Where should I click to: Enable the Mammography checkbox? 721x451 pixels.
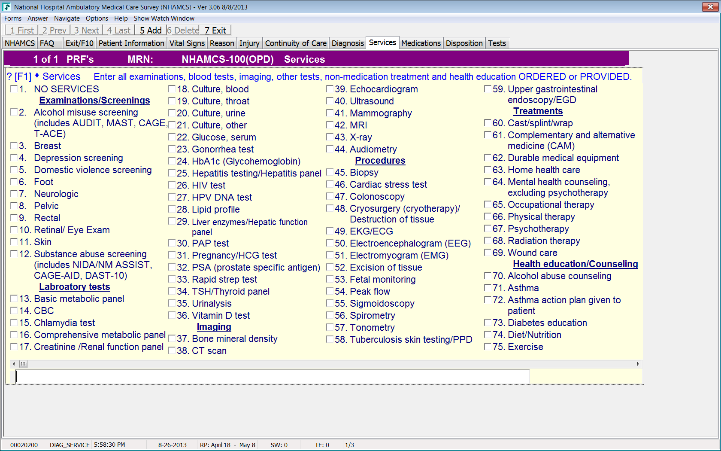coord(330,113)
